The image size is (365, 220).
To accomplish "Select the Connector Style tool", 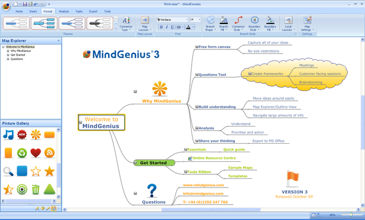I will tap(238, 23).
